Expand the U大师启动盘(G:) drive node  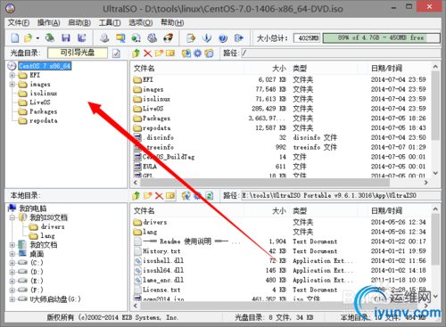point(12,299)
